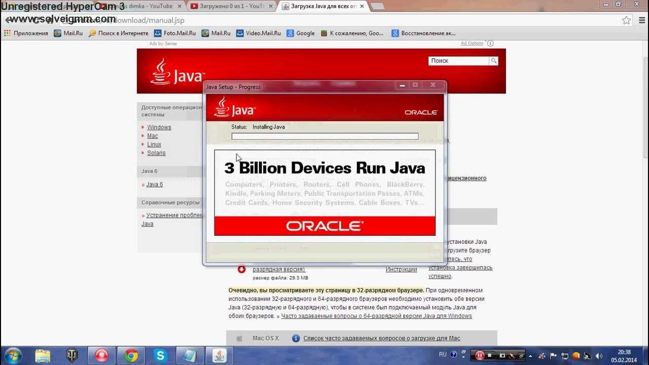
Task: Open the Google bookmark
Action: coord(301,33)
